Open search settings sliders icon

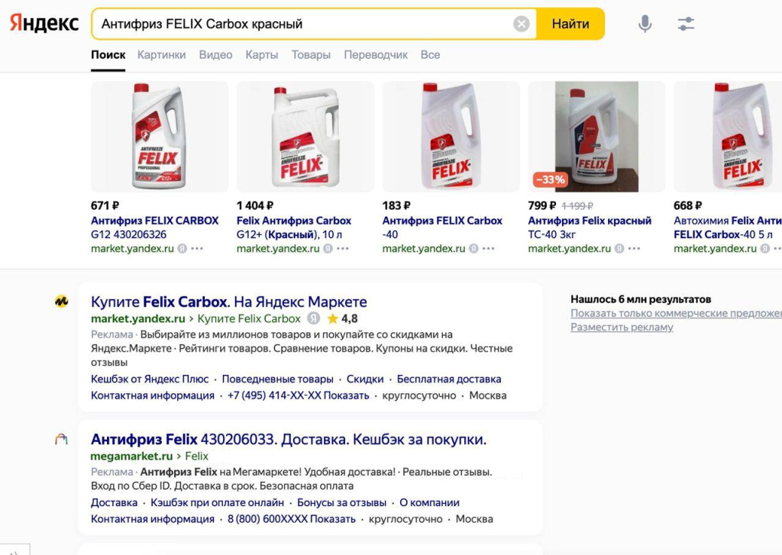pyautogui.click(x=686, y=24)
